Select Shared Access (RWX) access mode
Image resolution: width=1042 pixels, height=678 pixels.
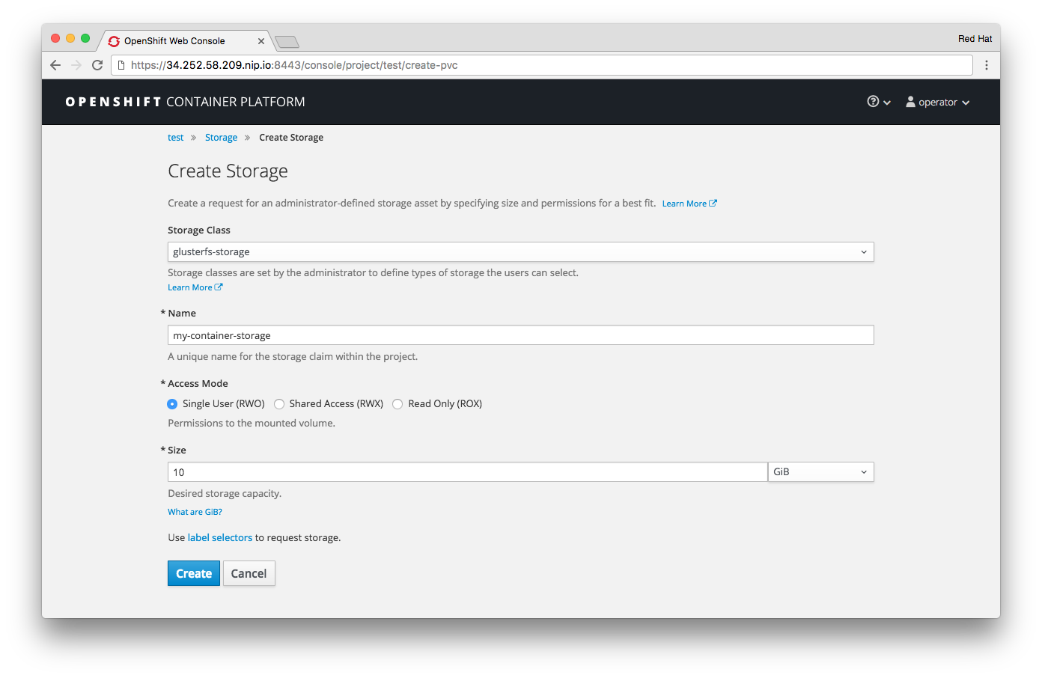pos(279,404)
